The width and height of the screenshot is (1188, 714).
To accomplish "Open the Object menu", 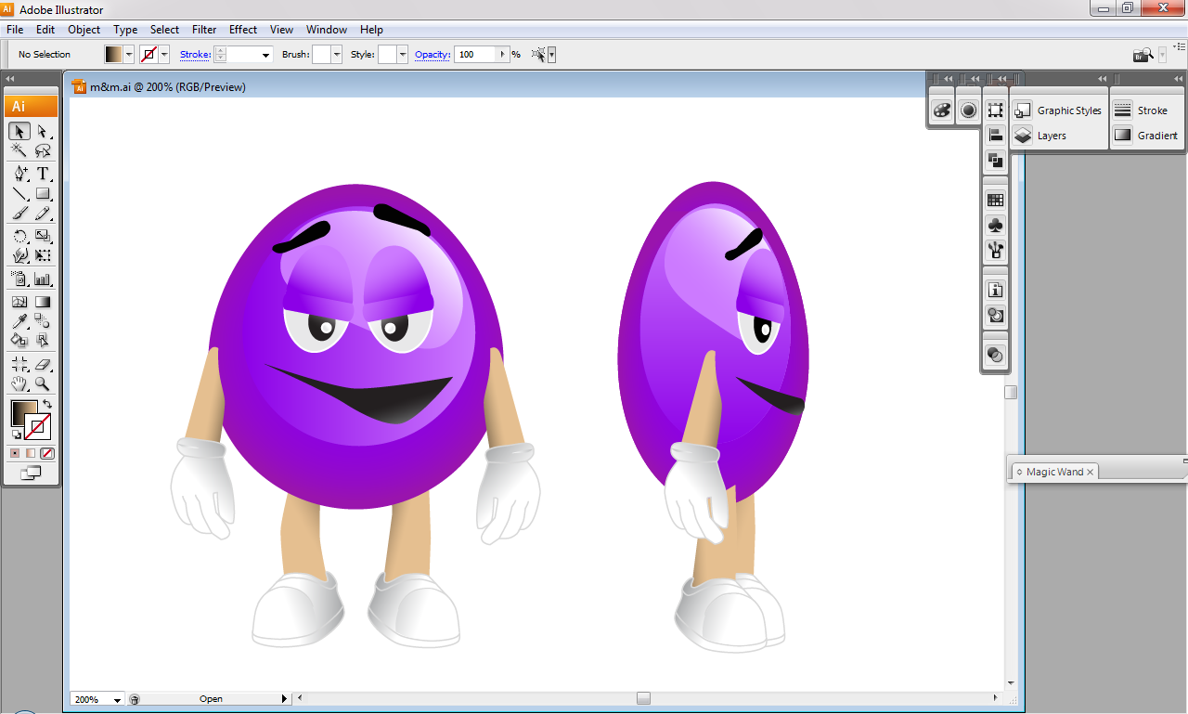I will tap(84, 30).
